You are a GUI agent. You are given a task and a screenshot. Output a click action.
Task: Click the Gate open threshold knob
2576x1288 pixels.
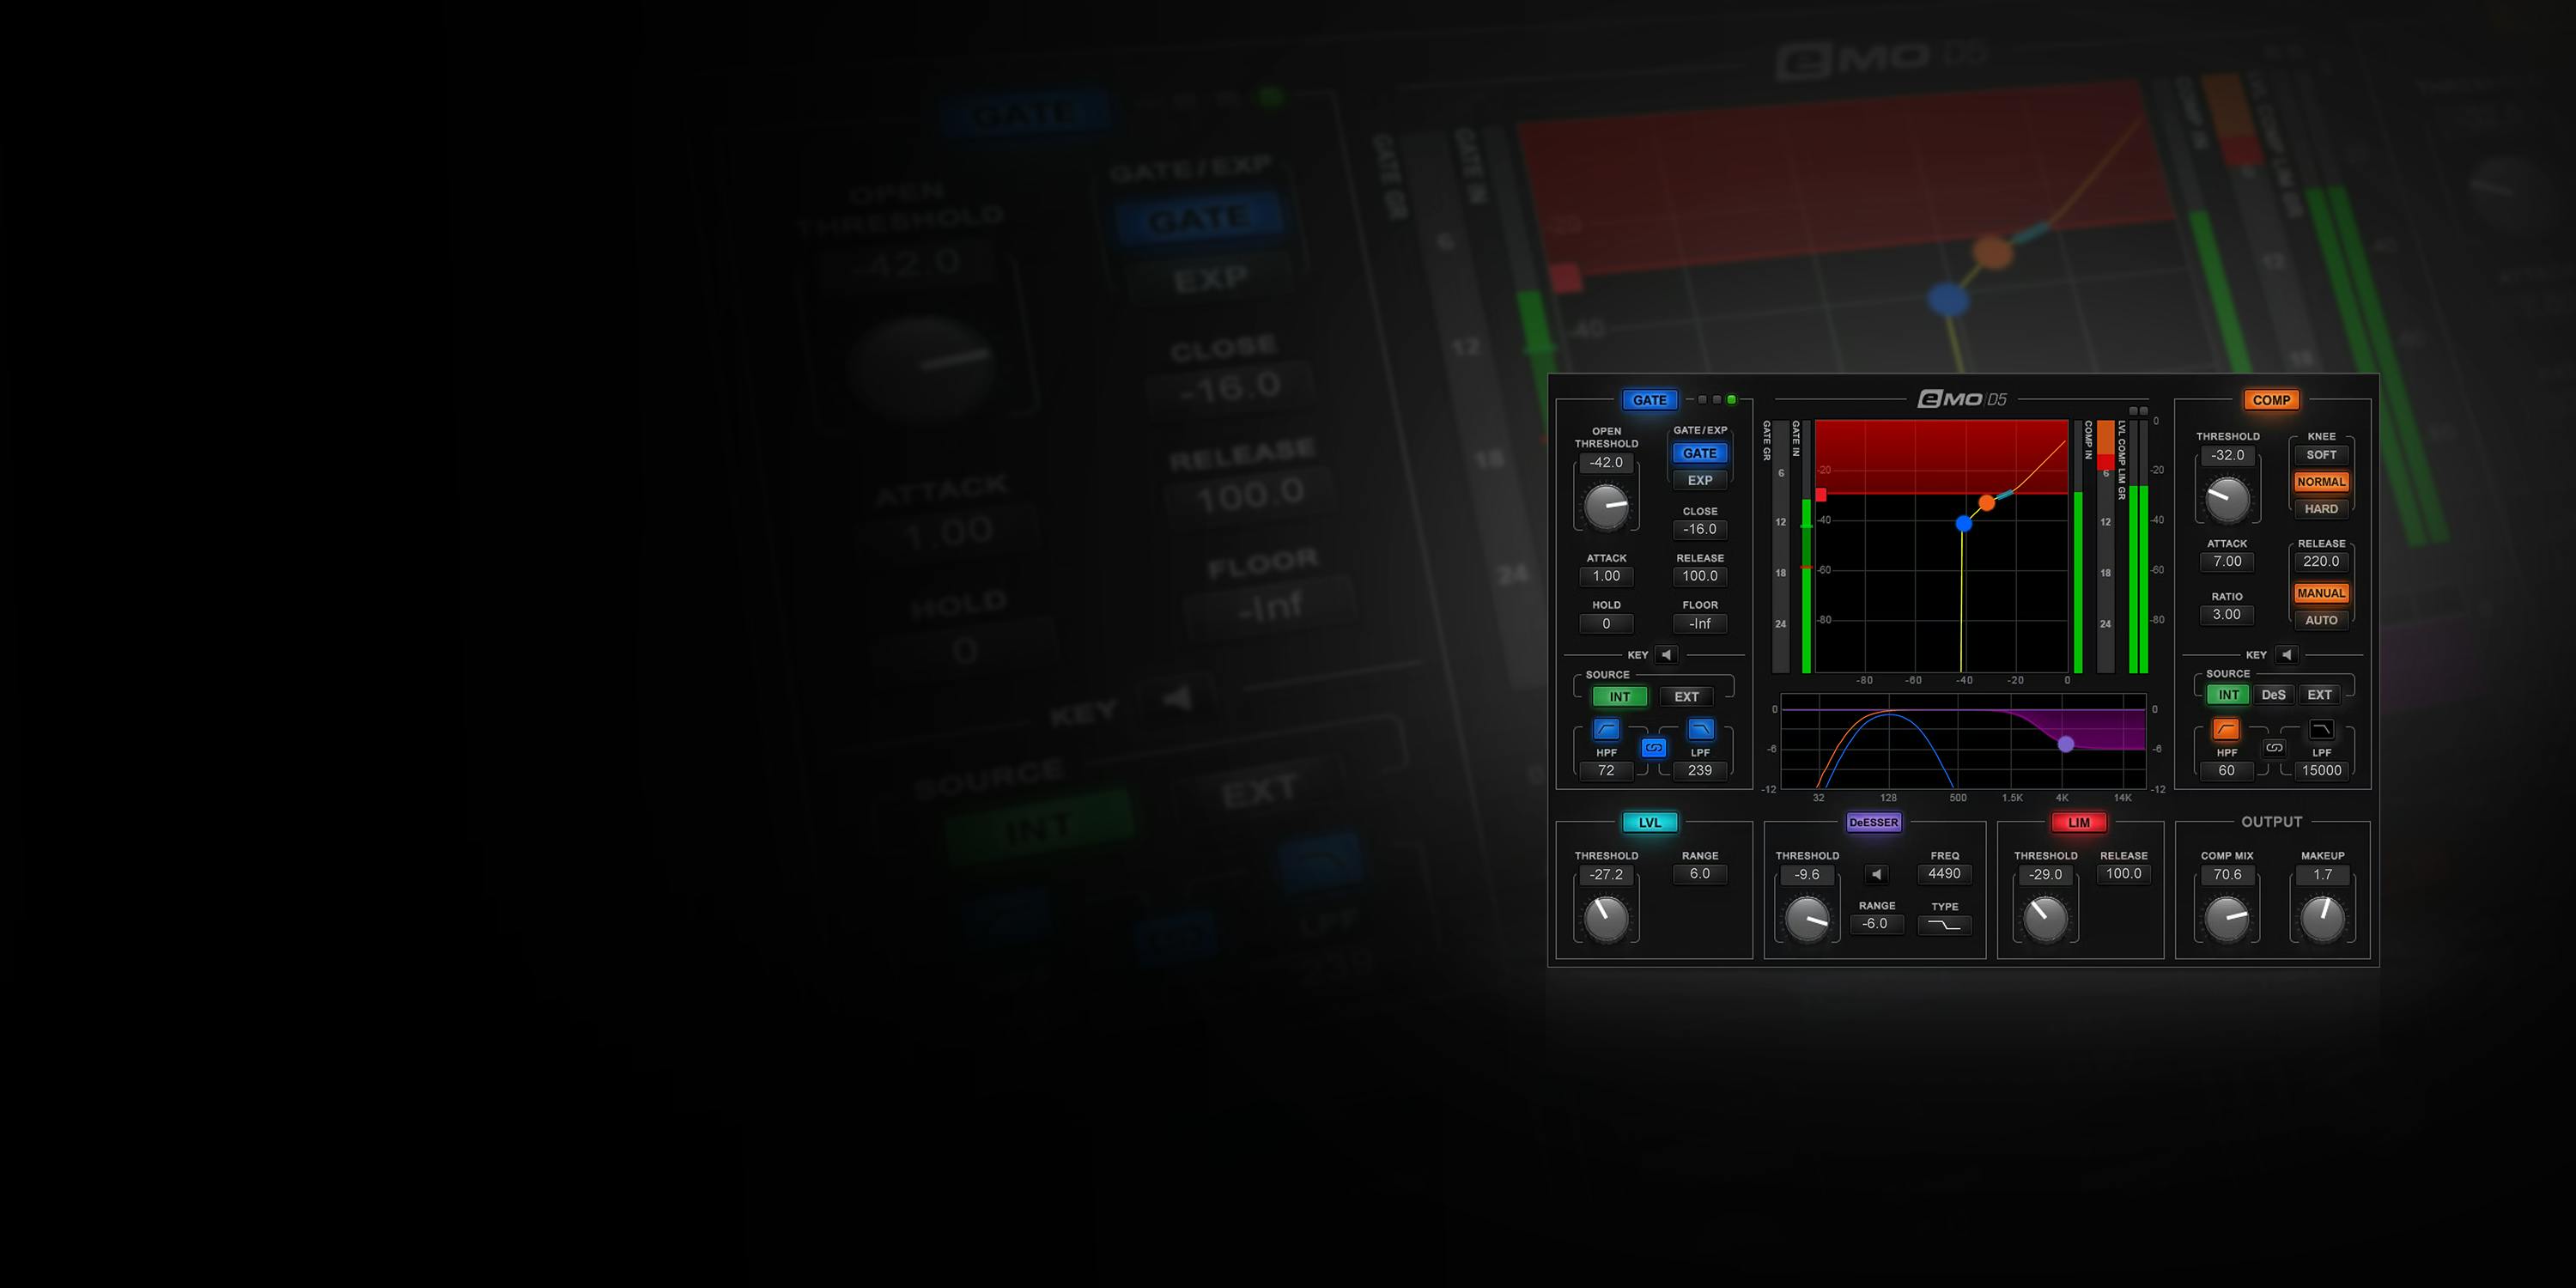tap(1607, 507)
